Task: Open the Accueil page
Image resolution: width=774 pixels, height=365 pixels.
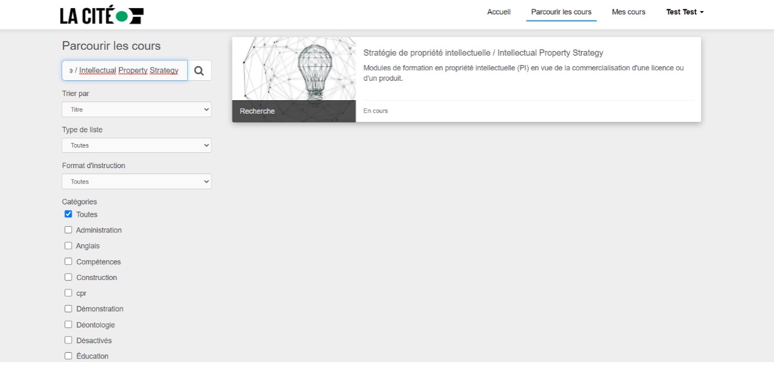Action: pyautogui.click(x=499, y=12)
